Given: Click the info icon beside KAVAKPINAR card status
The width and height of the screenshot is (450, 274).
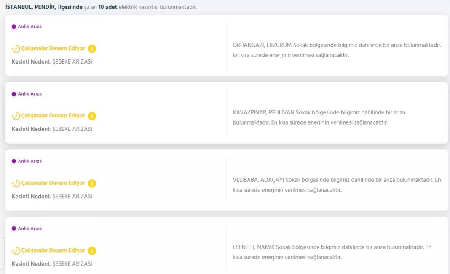Looking at the screenshot, I should 92,115.
